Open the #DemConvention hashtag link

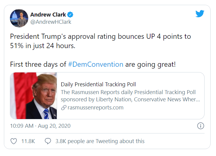click(x=96, y=64)
